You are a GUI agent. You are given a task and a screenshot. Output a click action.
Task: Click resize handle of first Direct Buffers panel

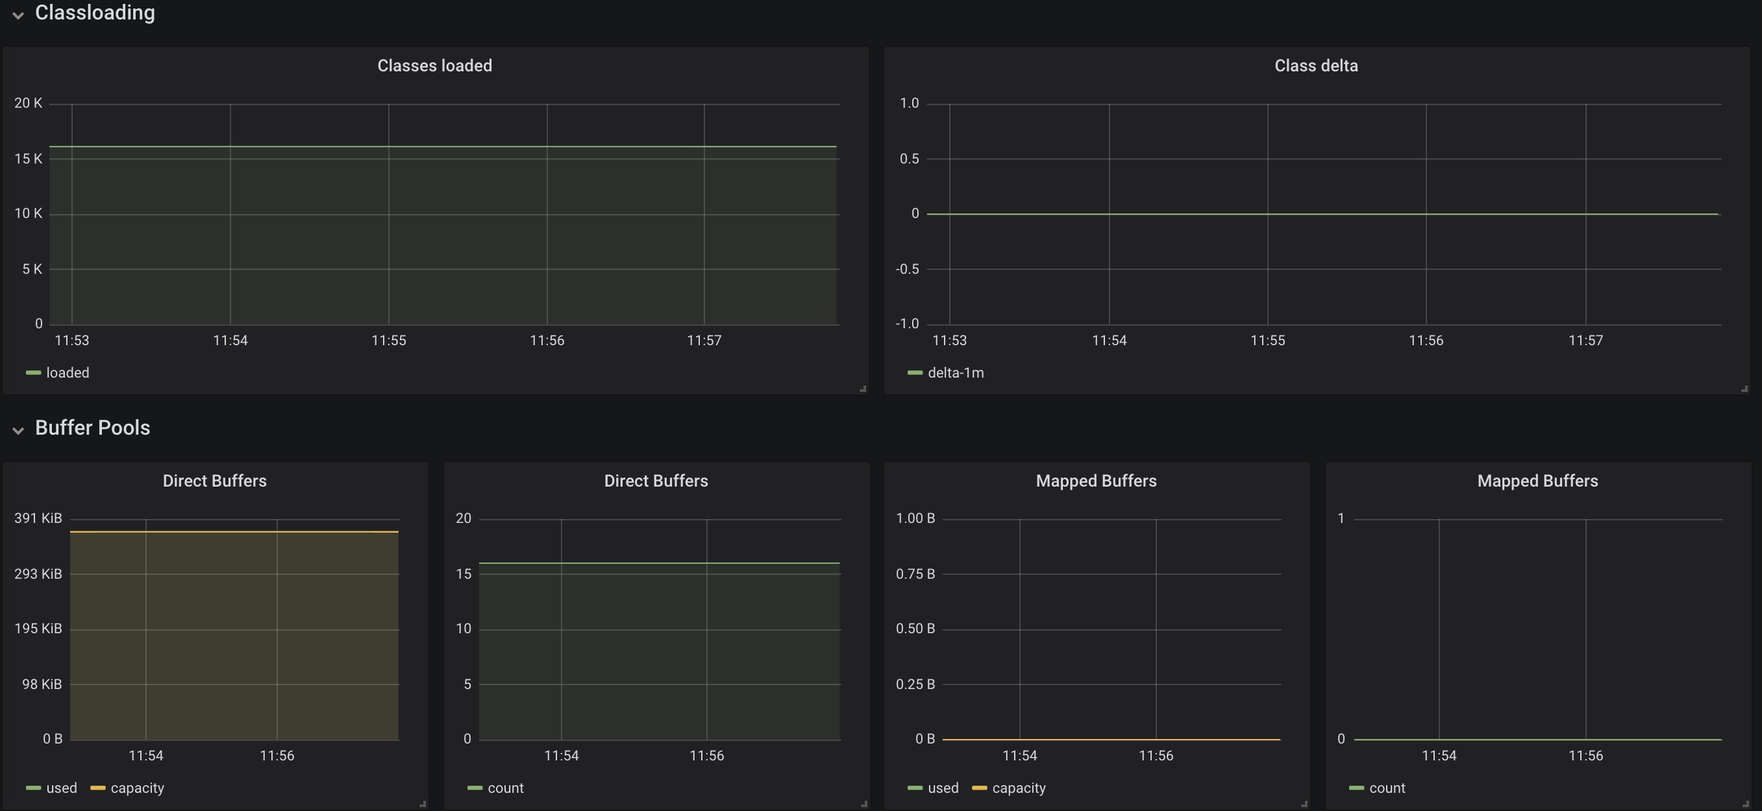(422, 803)
